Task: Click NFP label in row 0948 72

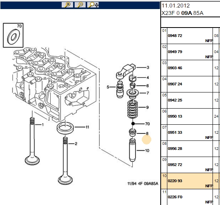Action: pos(209,41)
